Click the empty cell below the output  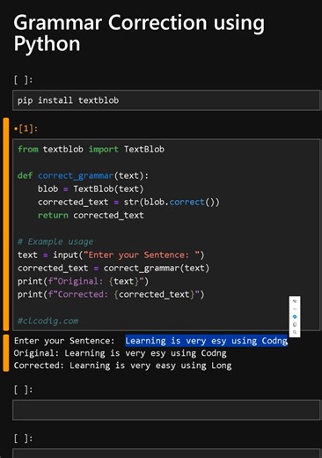[x=166, y=410]
